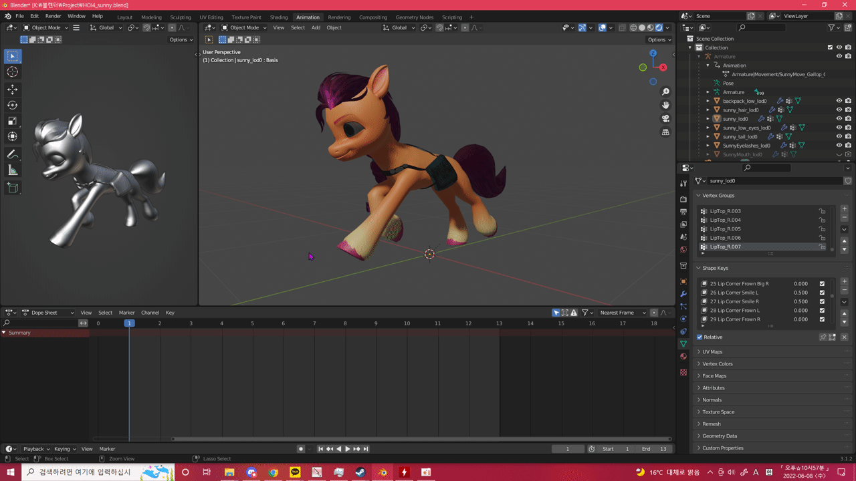The width and height of the screenshot is (856, 481).
Task: Open the Modifier wrench properties tab
Action: 683,294
